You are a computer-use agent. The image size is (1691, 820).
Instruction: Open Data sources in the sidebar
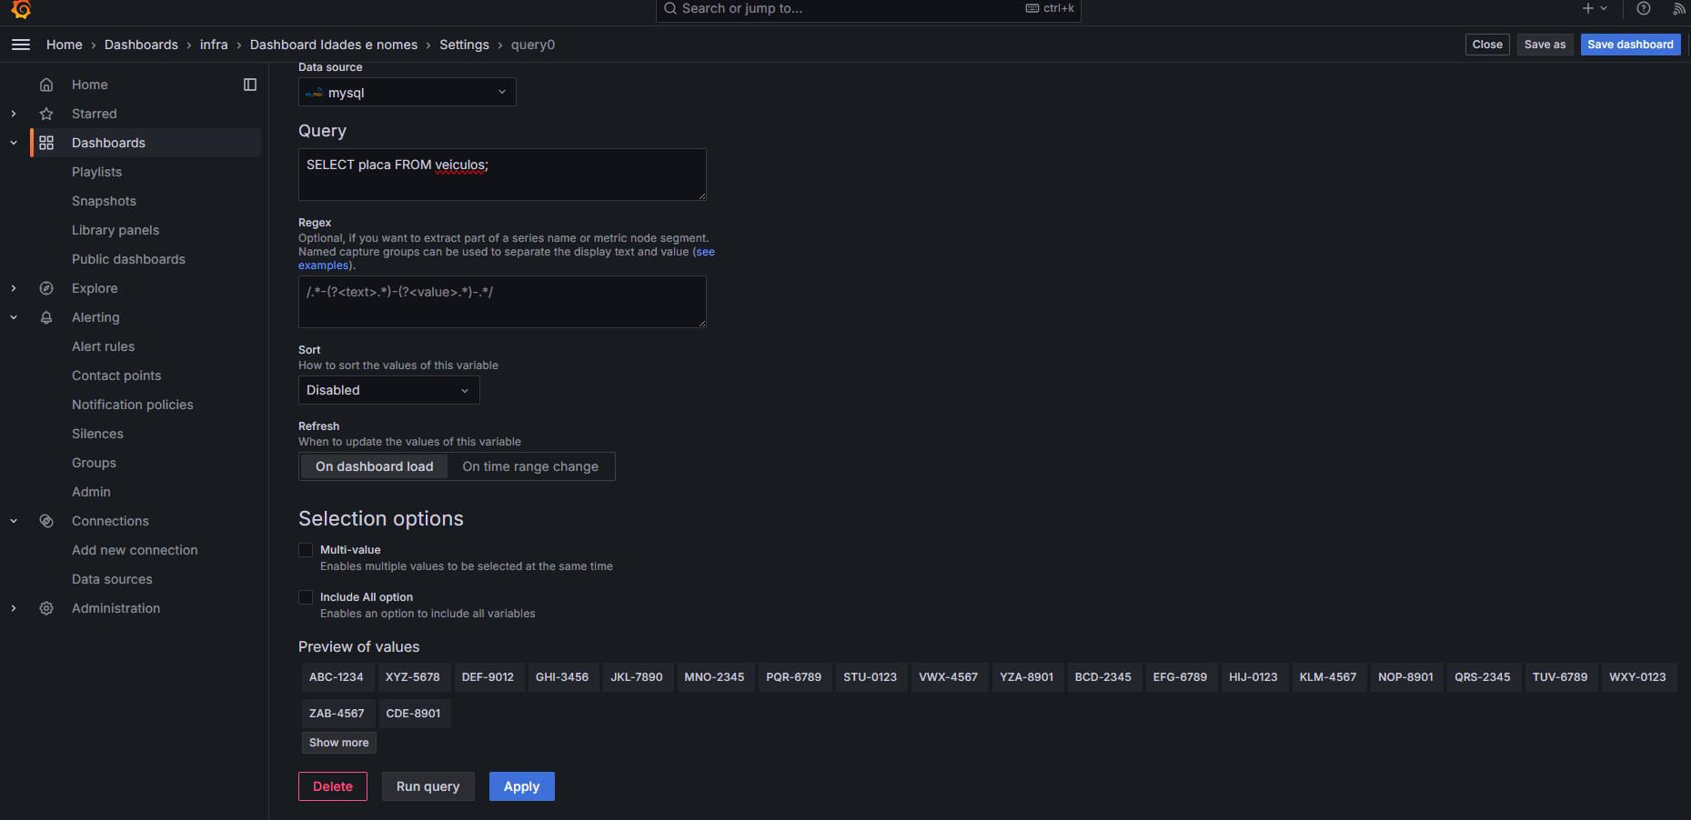tap(112, 579)
